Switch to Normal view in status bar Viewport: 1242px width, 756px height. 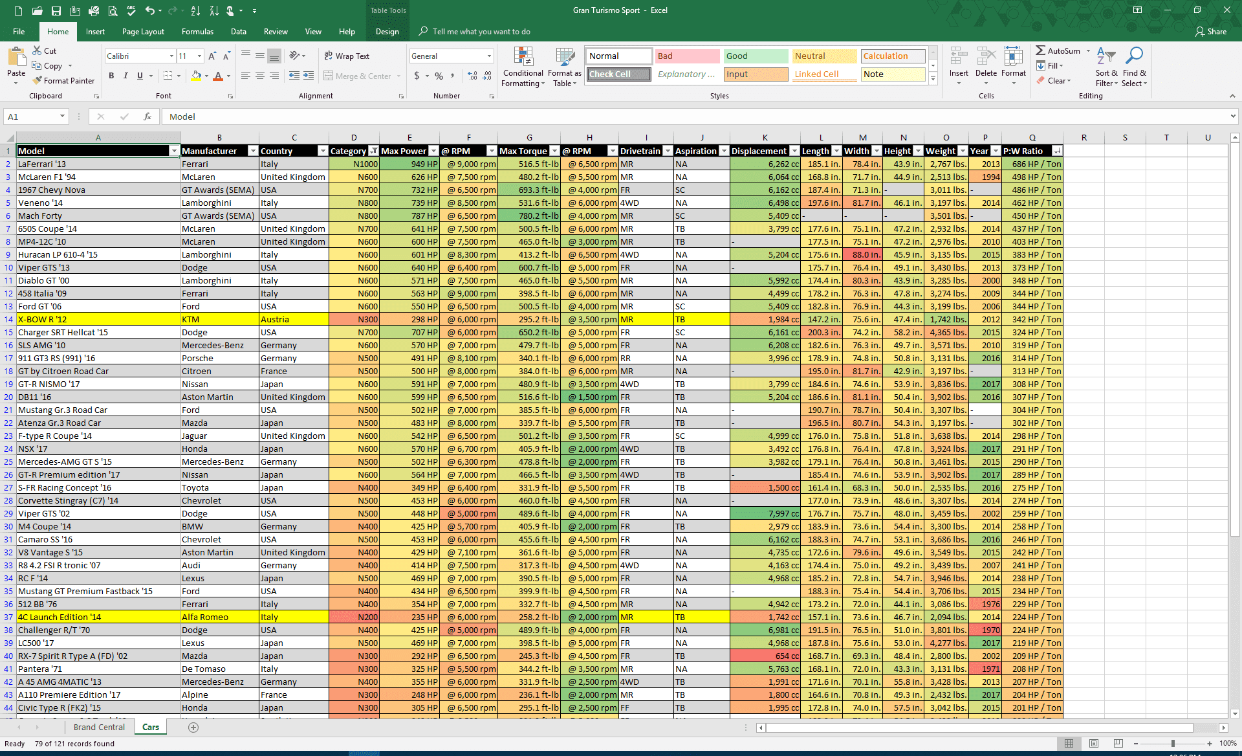(1069, 743)
